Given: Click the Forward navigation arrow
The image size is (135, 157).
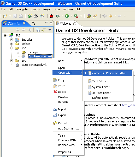Looking at the screenshot, I should click(120, 16).
